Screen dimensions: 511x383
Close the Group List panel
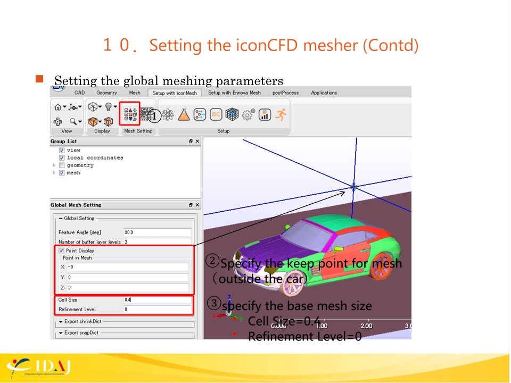point(197,141)
